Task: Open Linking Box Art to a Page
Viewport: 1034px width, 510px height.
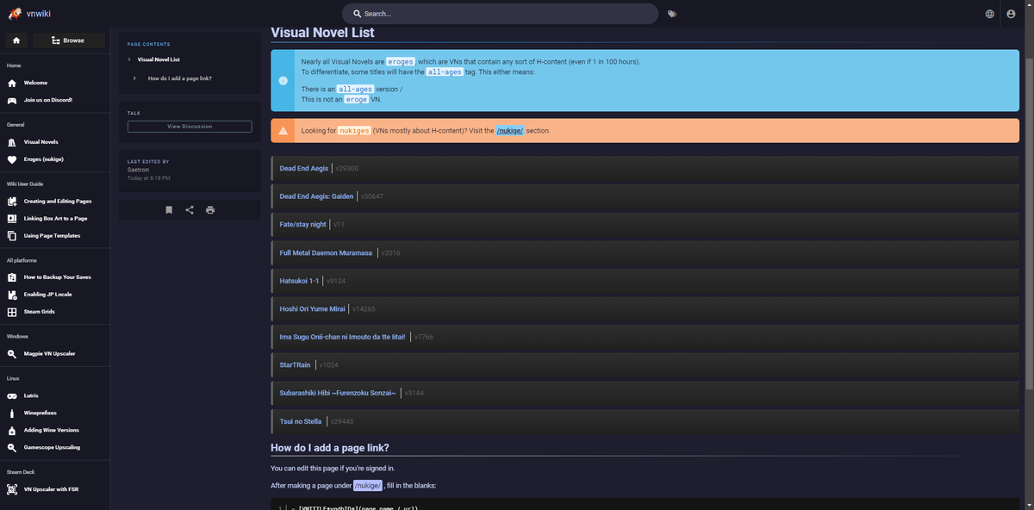Action: pyautogui.click(x=55, y=218)
